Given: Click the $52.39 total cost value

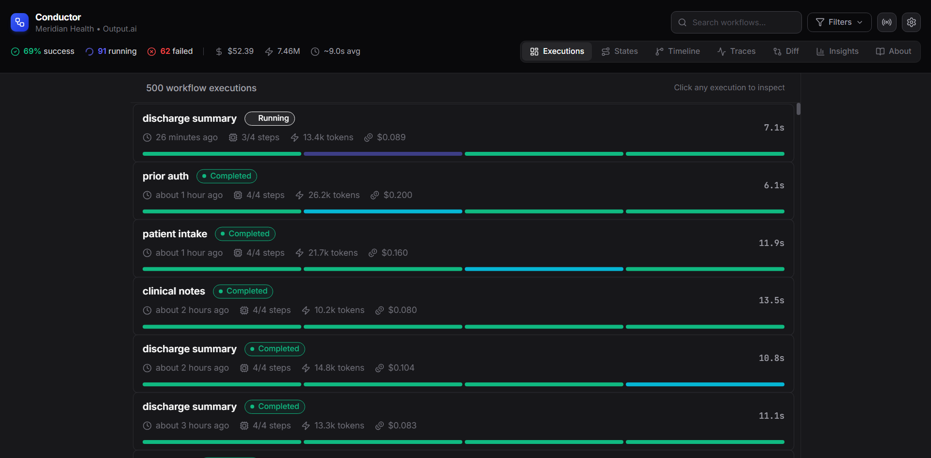Looking at the screenshot, I should pos(241,51).
